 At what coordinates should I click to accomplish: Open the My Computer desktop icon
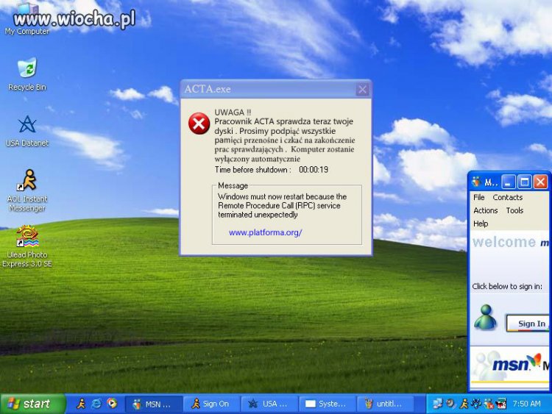27,19
